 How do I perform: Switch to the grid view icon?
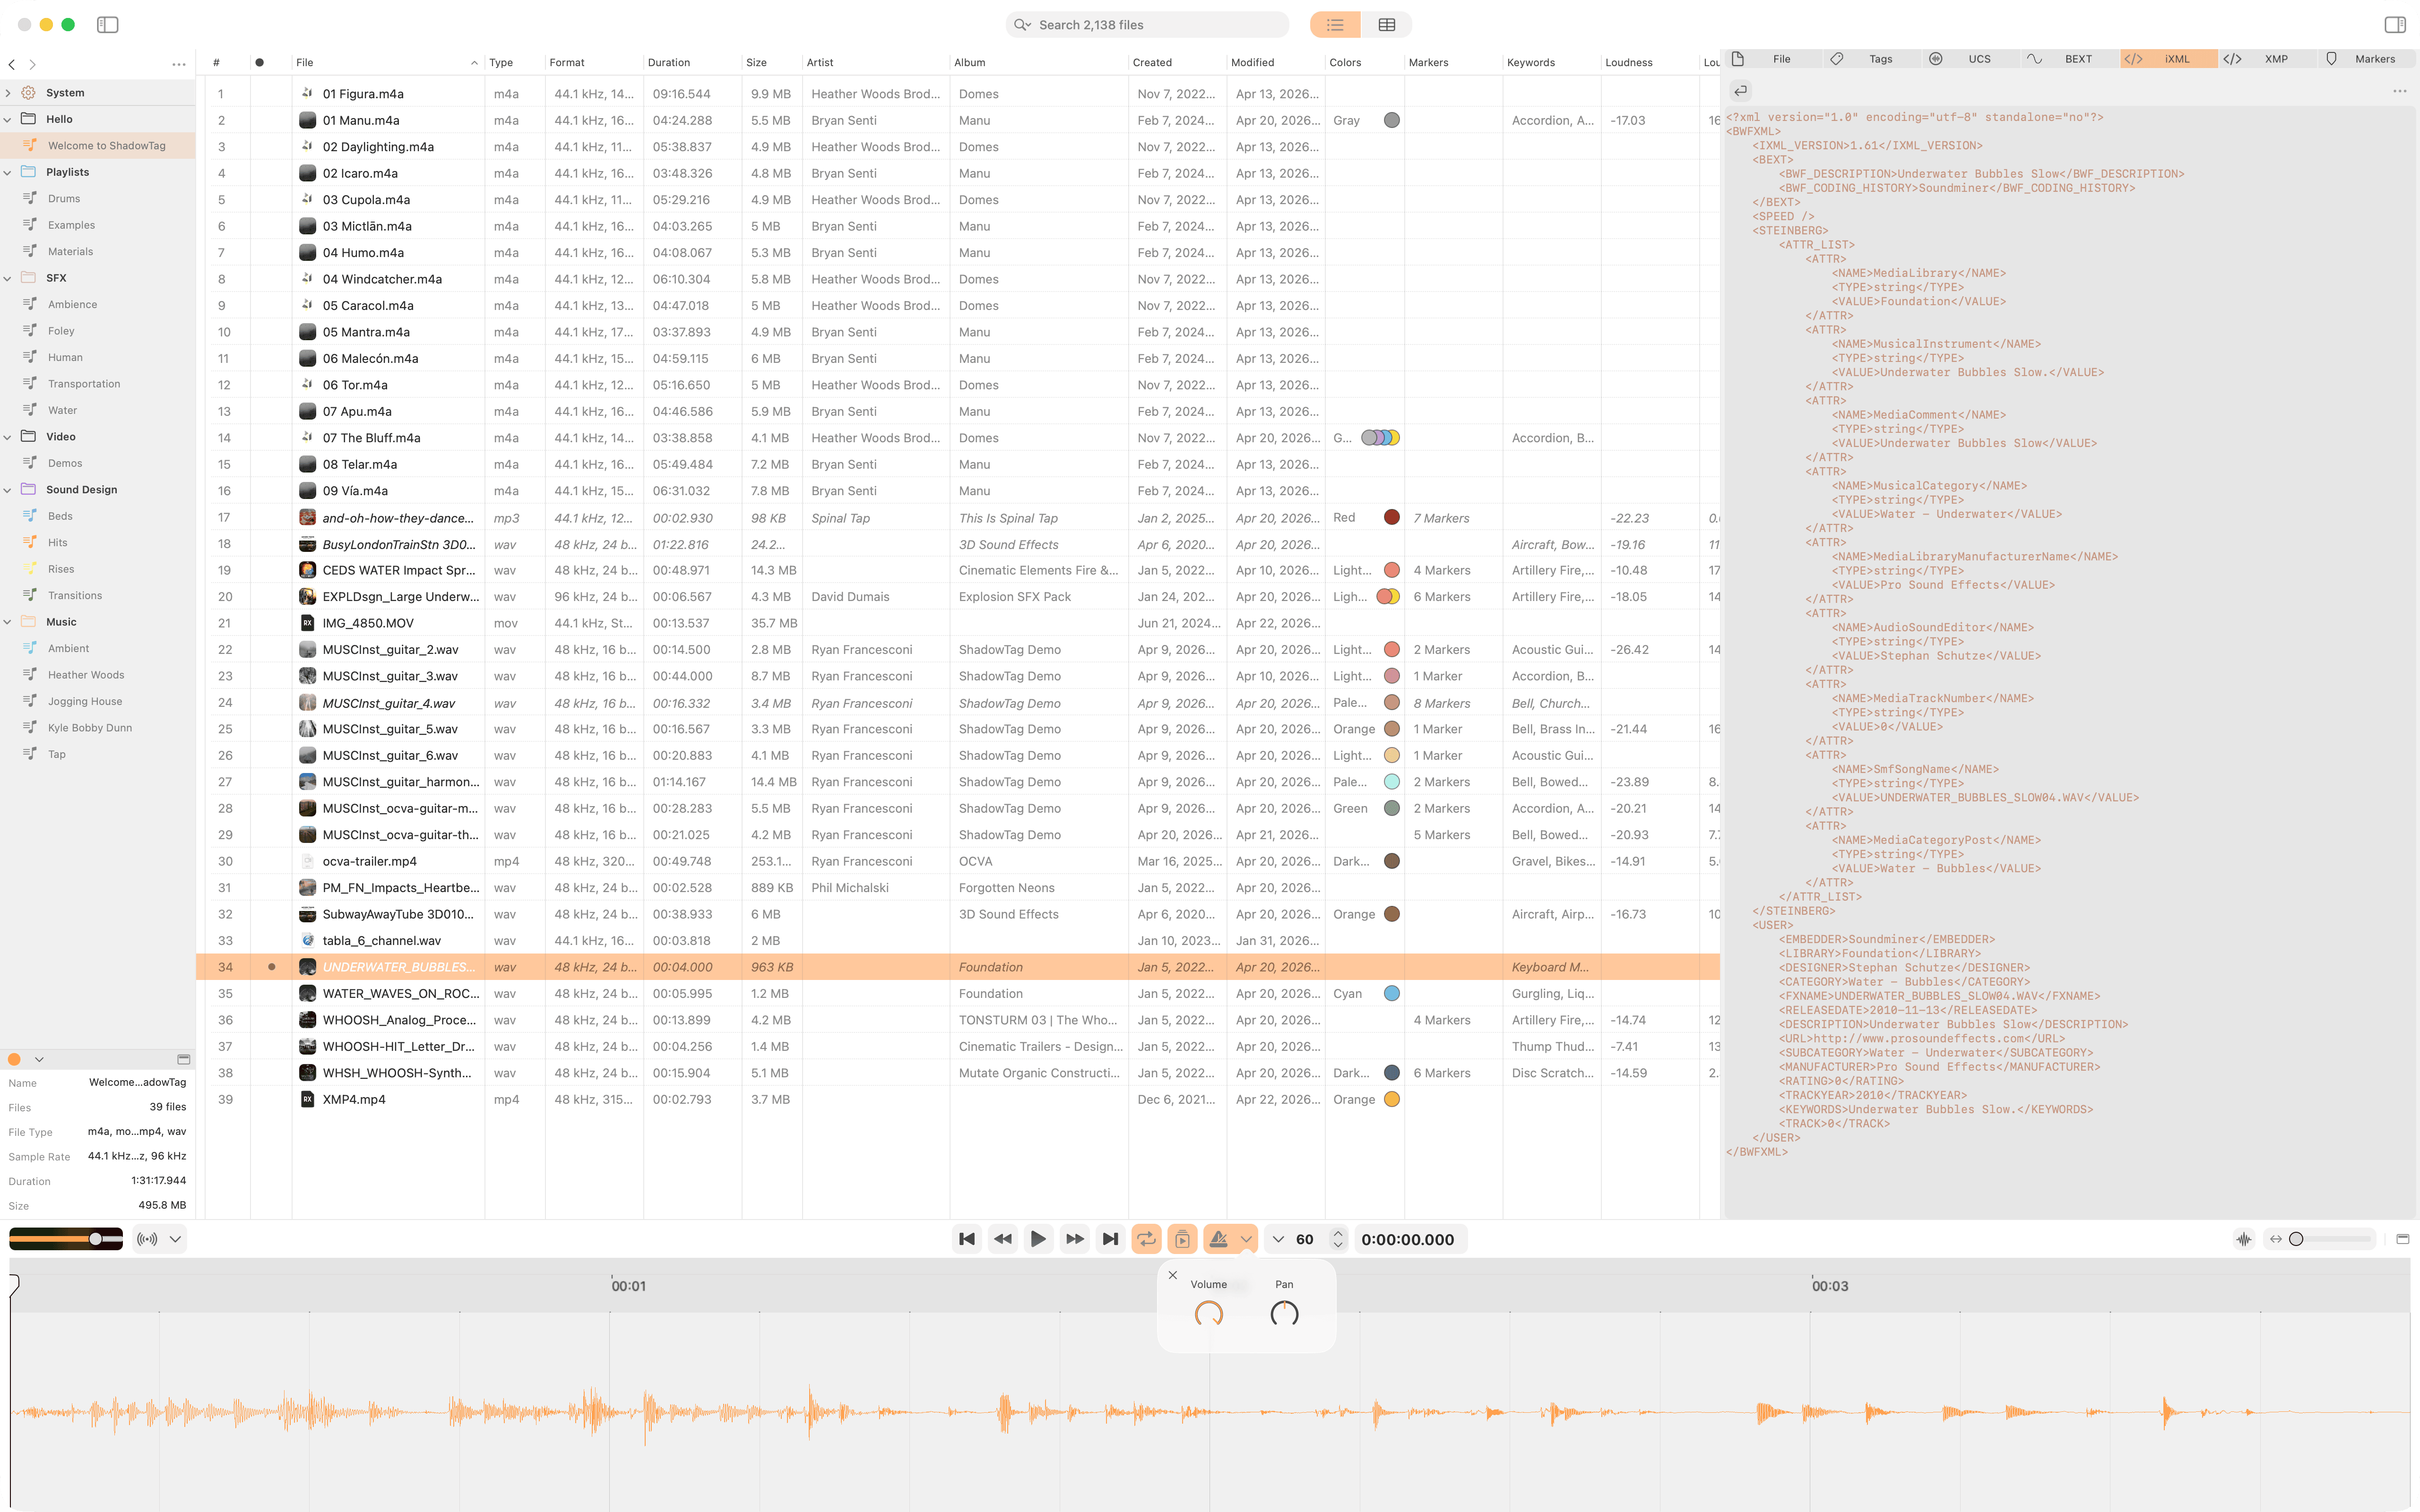click(x=1386, y=25)
